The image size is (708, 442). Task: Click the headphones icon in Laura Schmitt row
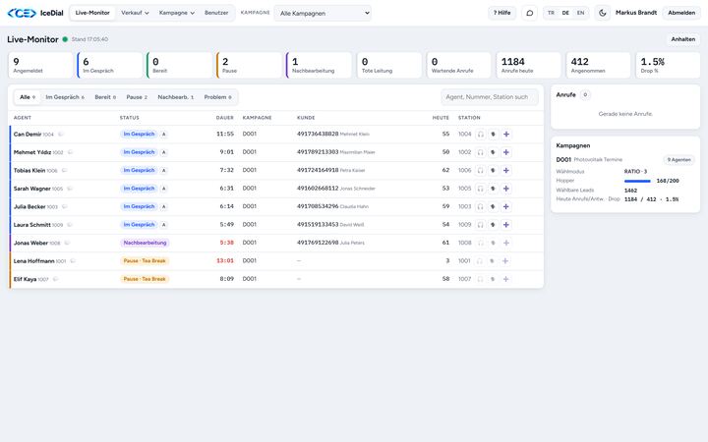pyautogui.click(x=481, y=225)
